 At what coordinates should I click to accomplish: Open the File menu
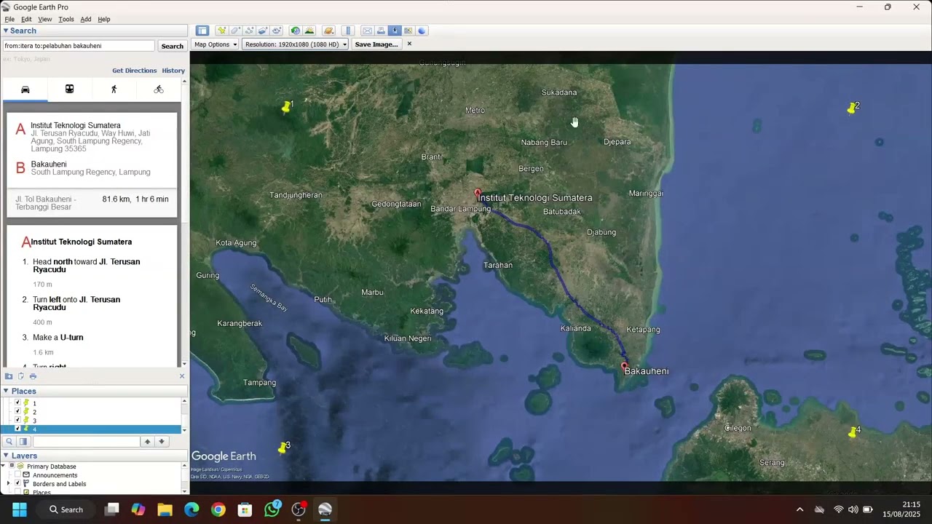click(x=9, y=19)
